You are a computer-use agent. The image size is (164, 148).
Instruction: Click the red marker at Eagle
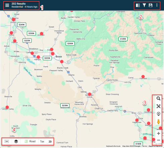(x=52, y=49)
